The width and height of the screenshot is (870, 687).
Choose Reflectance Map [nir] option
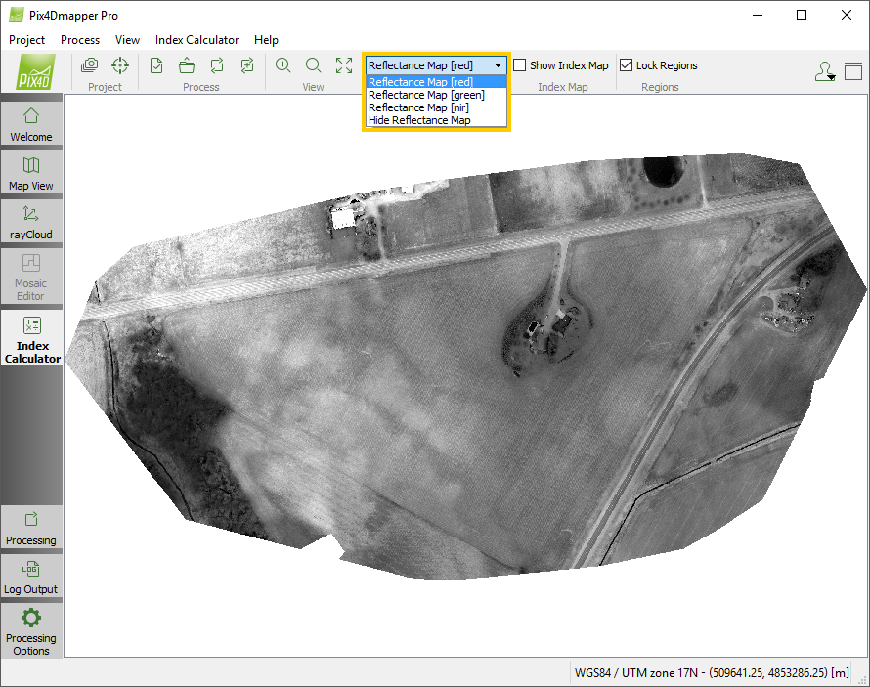[418, 107]
